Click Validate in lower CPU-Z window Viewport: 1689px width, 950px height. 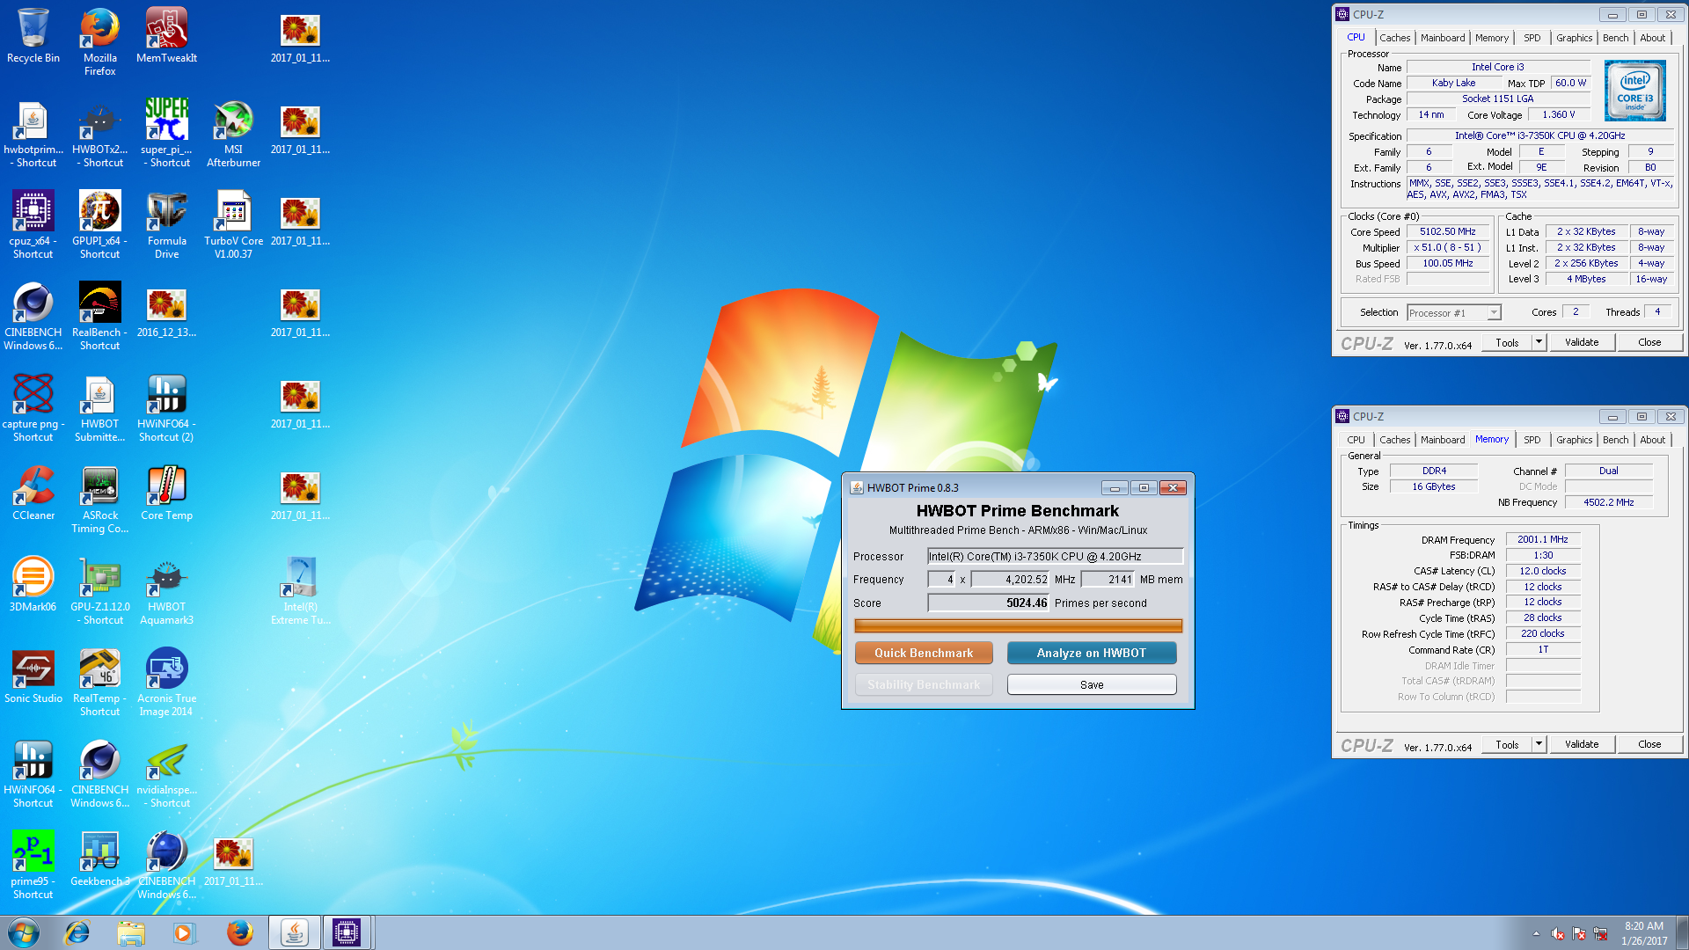pos(1582,744)
